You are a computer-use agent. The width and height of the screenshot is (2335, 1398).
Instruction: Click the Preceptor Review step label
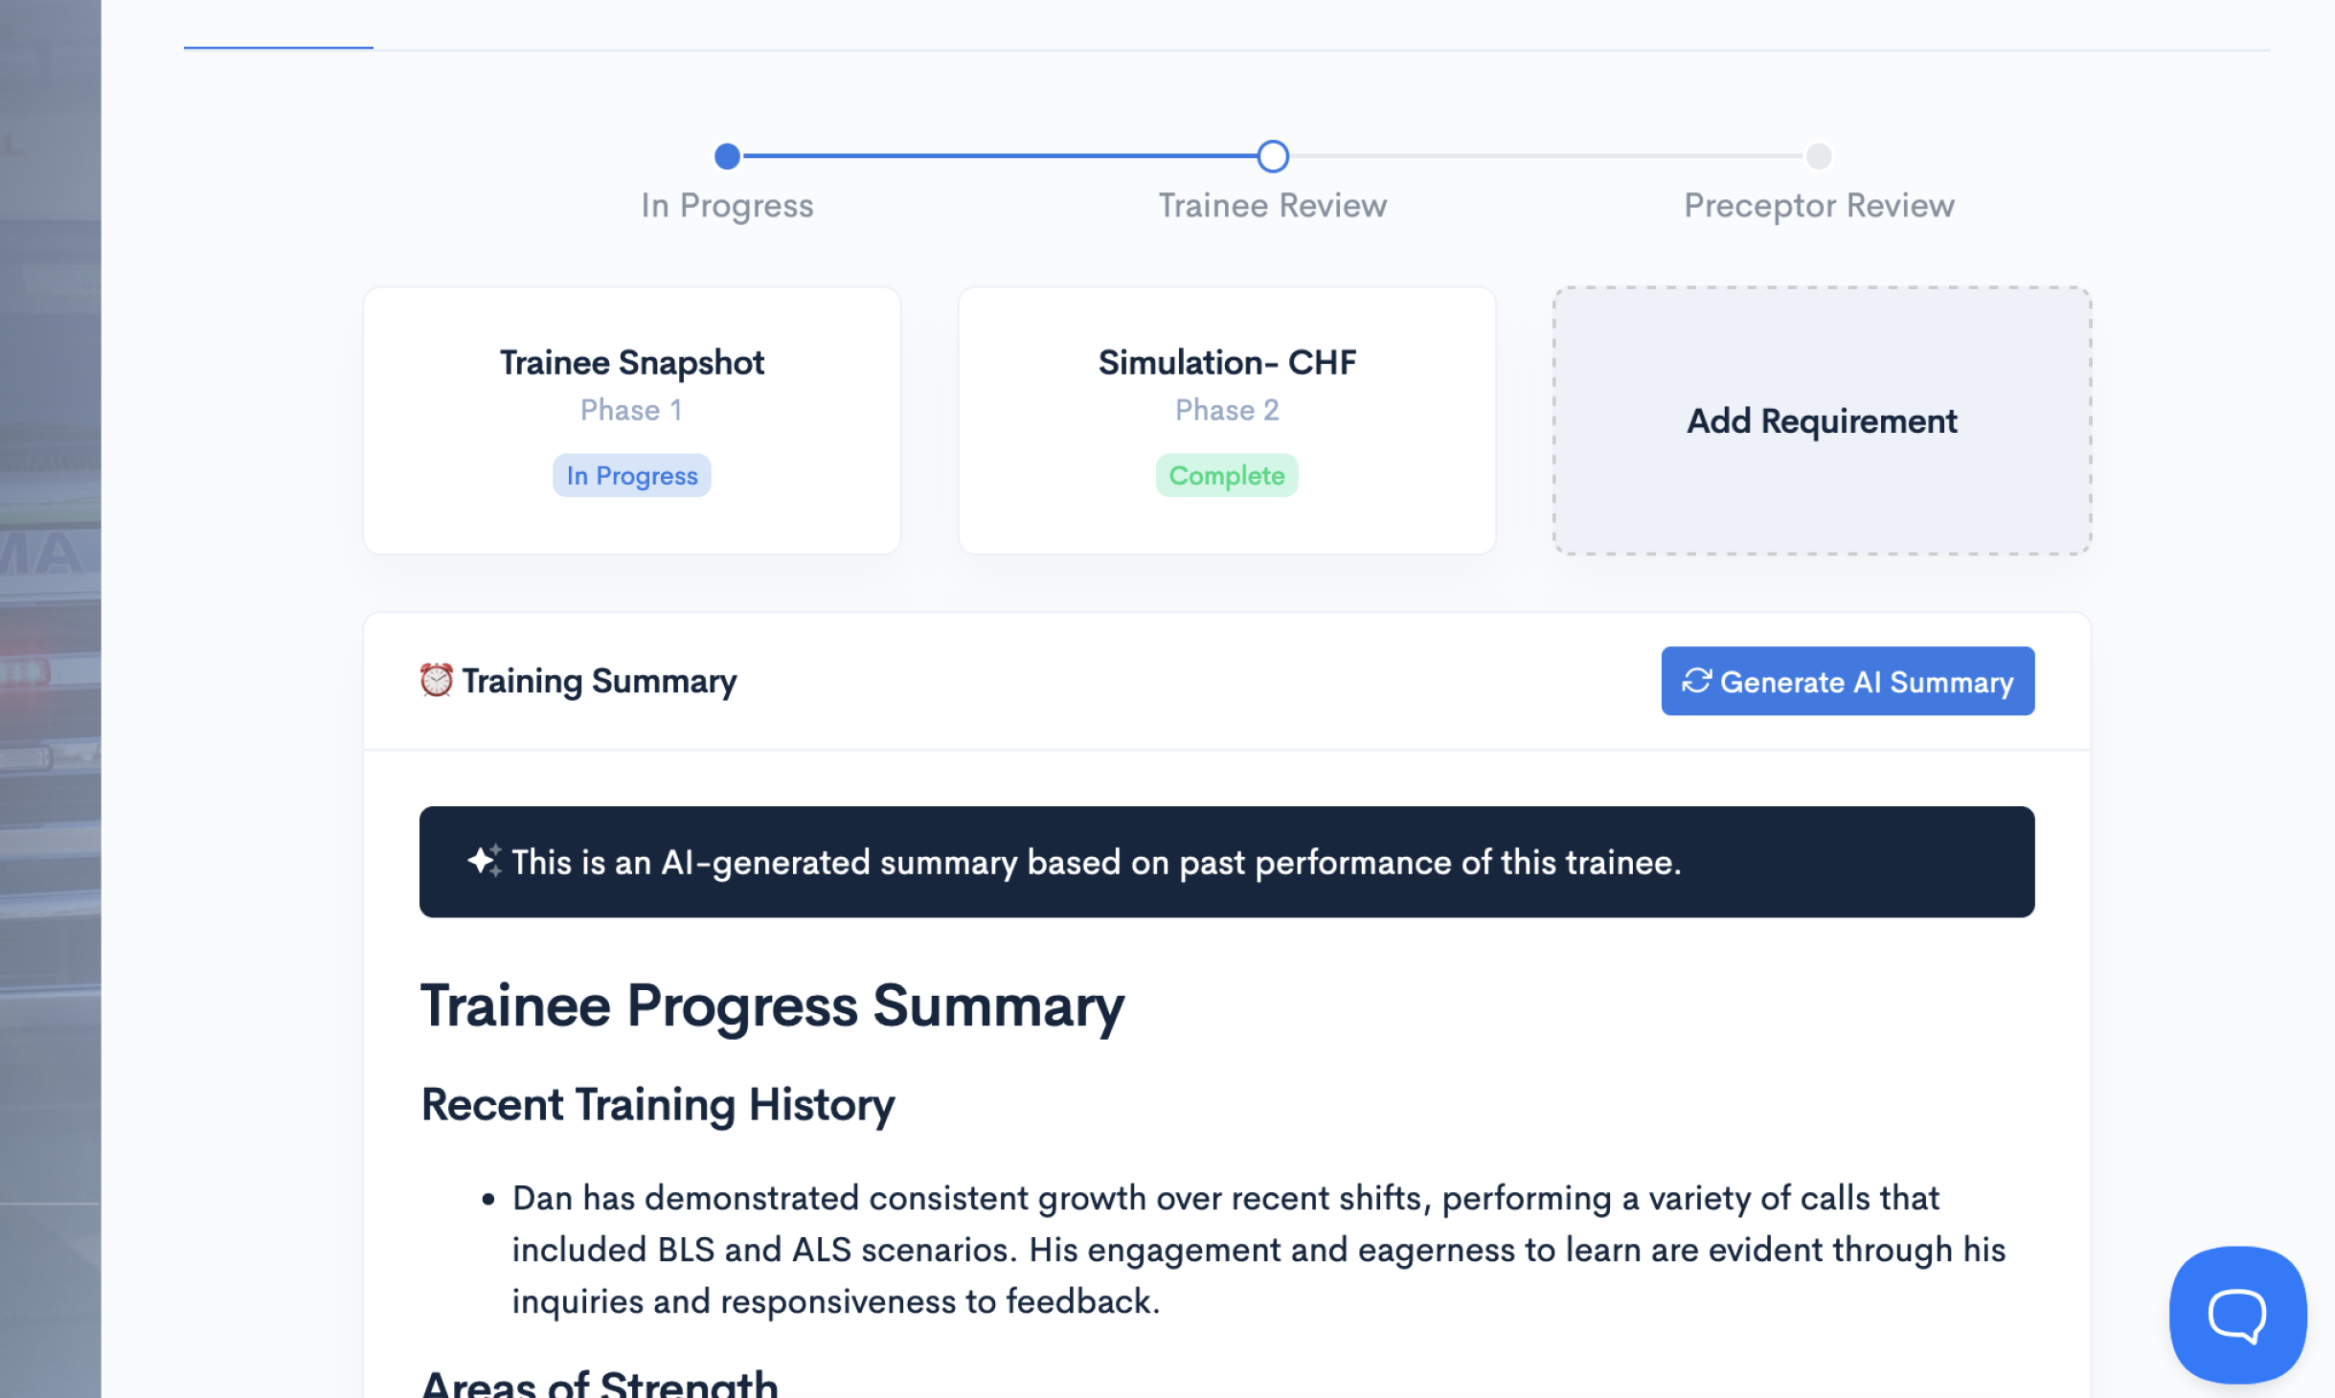(1818, 206)
